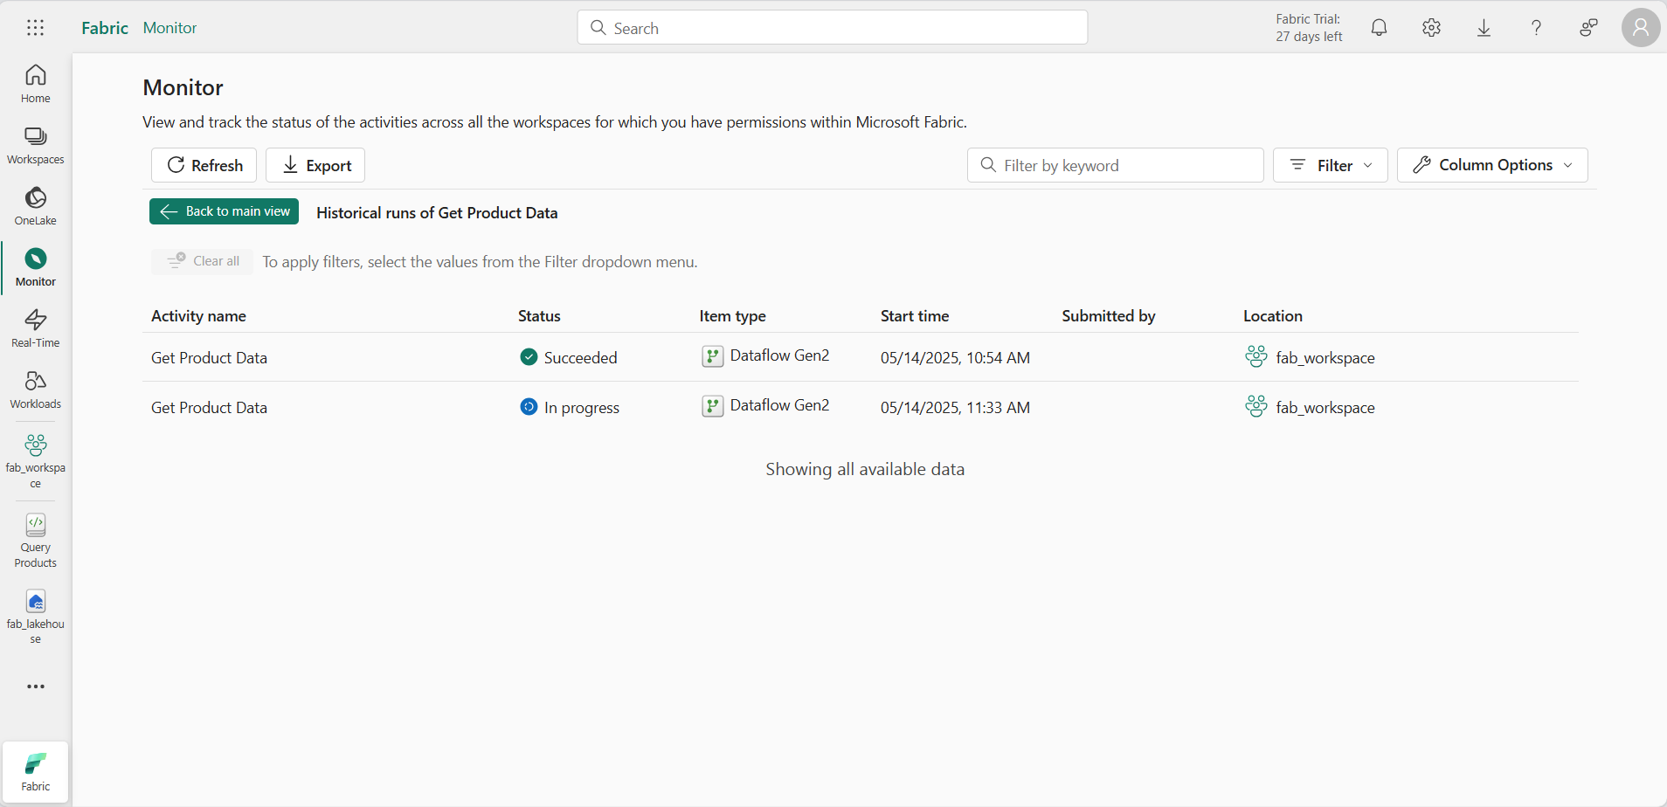
Task: Open the in-progress Get Product Data run
Action: pyautogui.click(x=209, y=408)
